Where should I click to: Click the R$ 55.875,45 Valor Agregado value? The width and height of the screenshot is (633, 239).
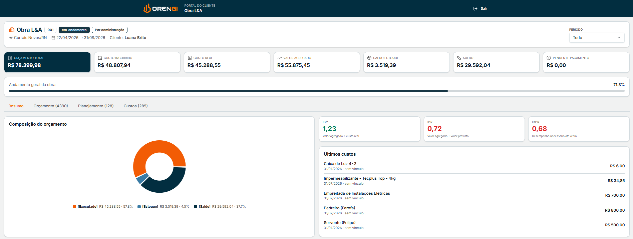click(294, 65)
